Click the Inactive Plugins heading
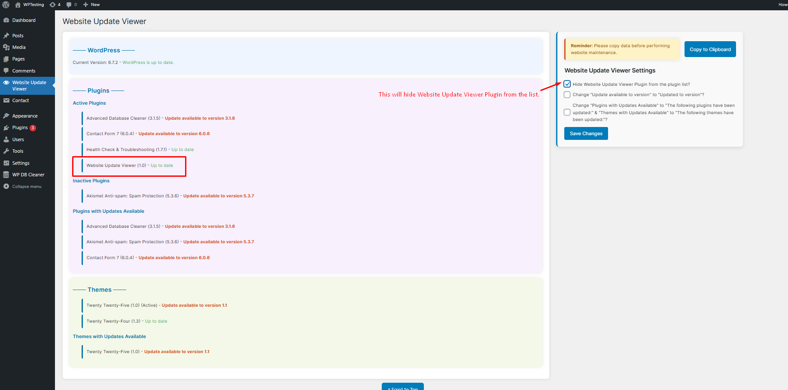 point(91,181)
